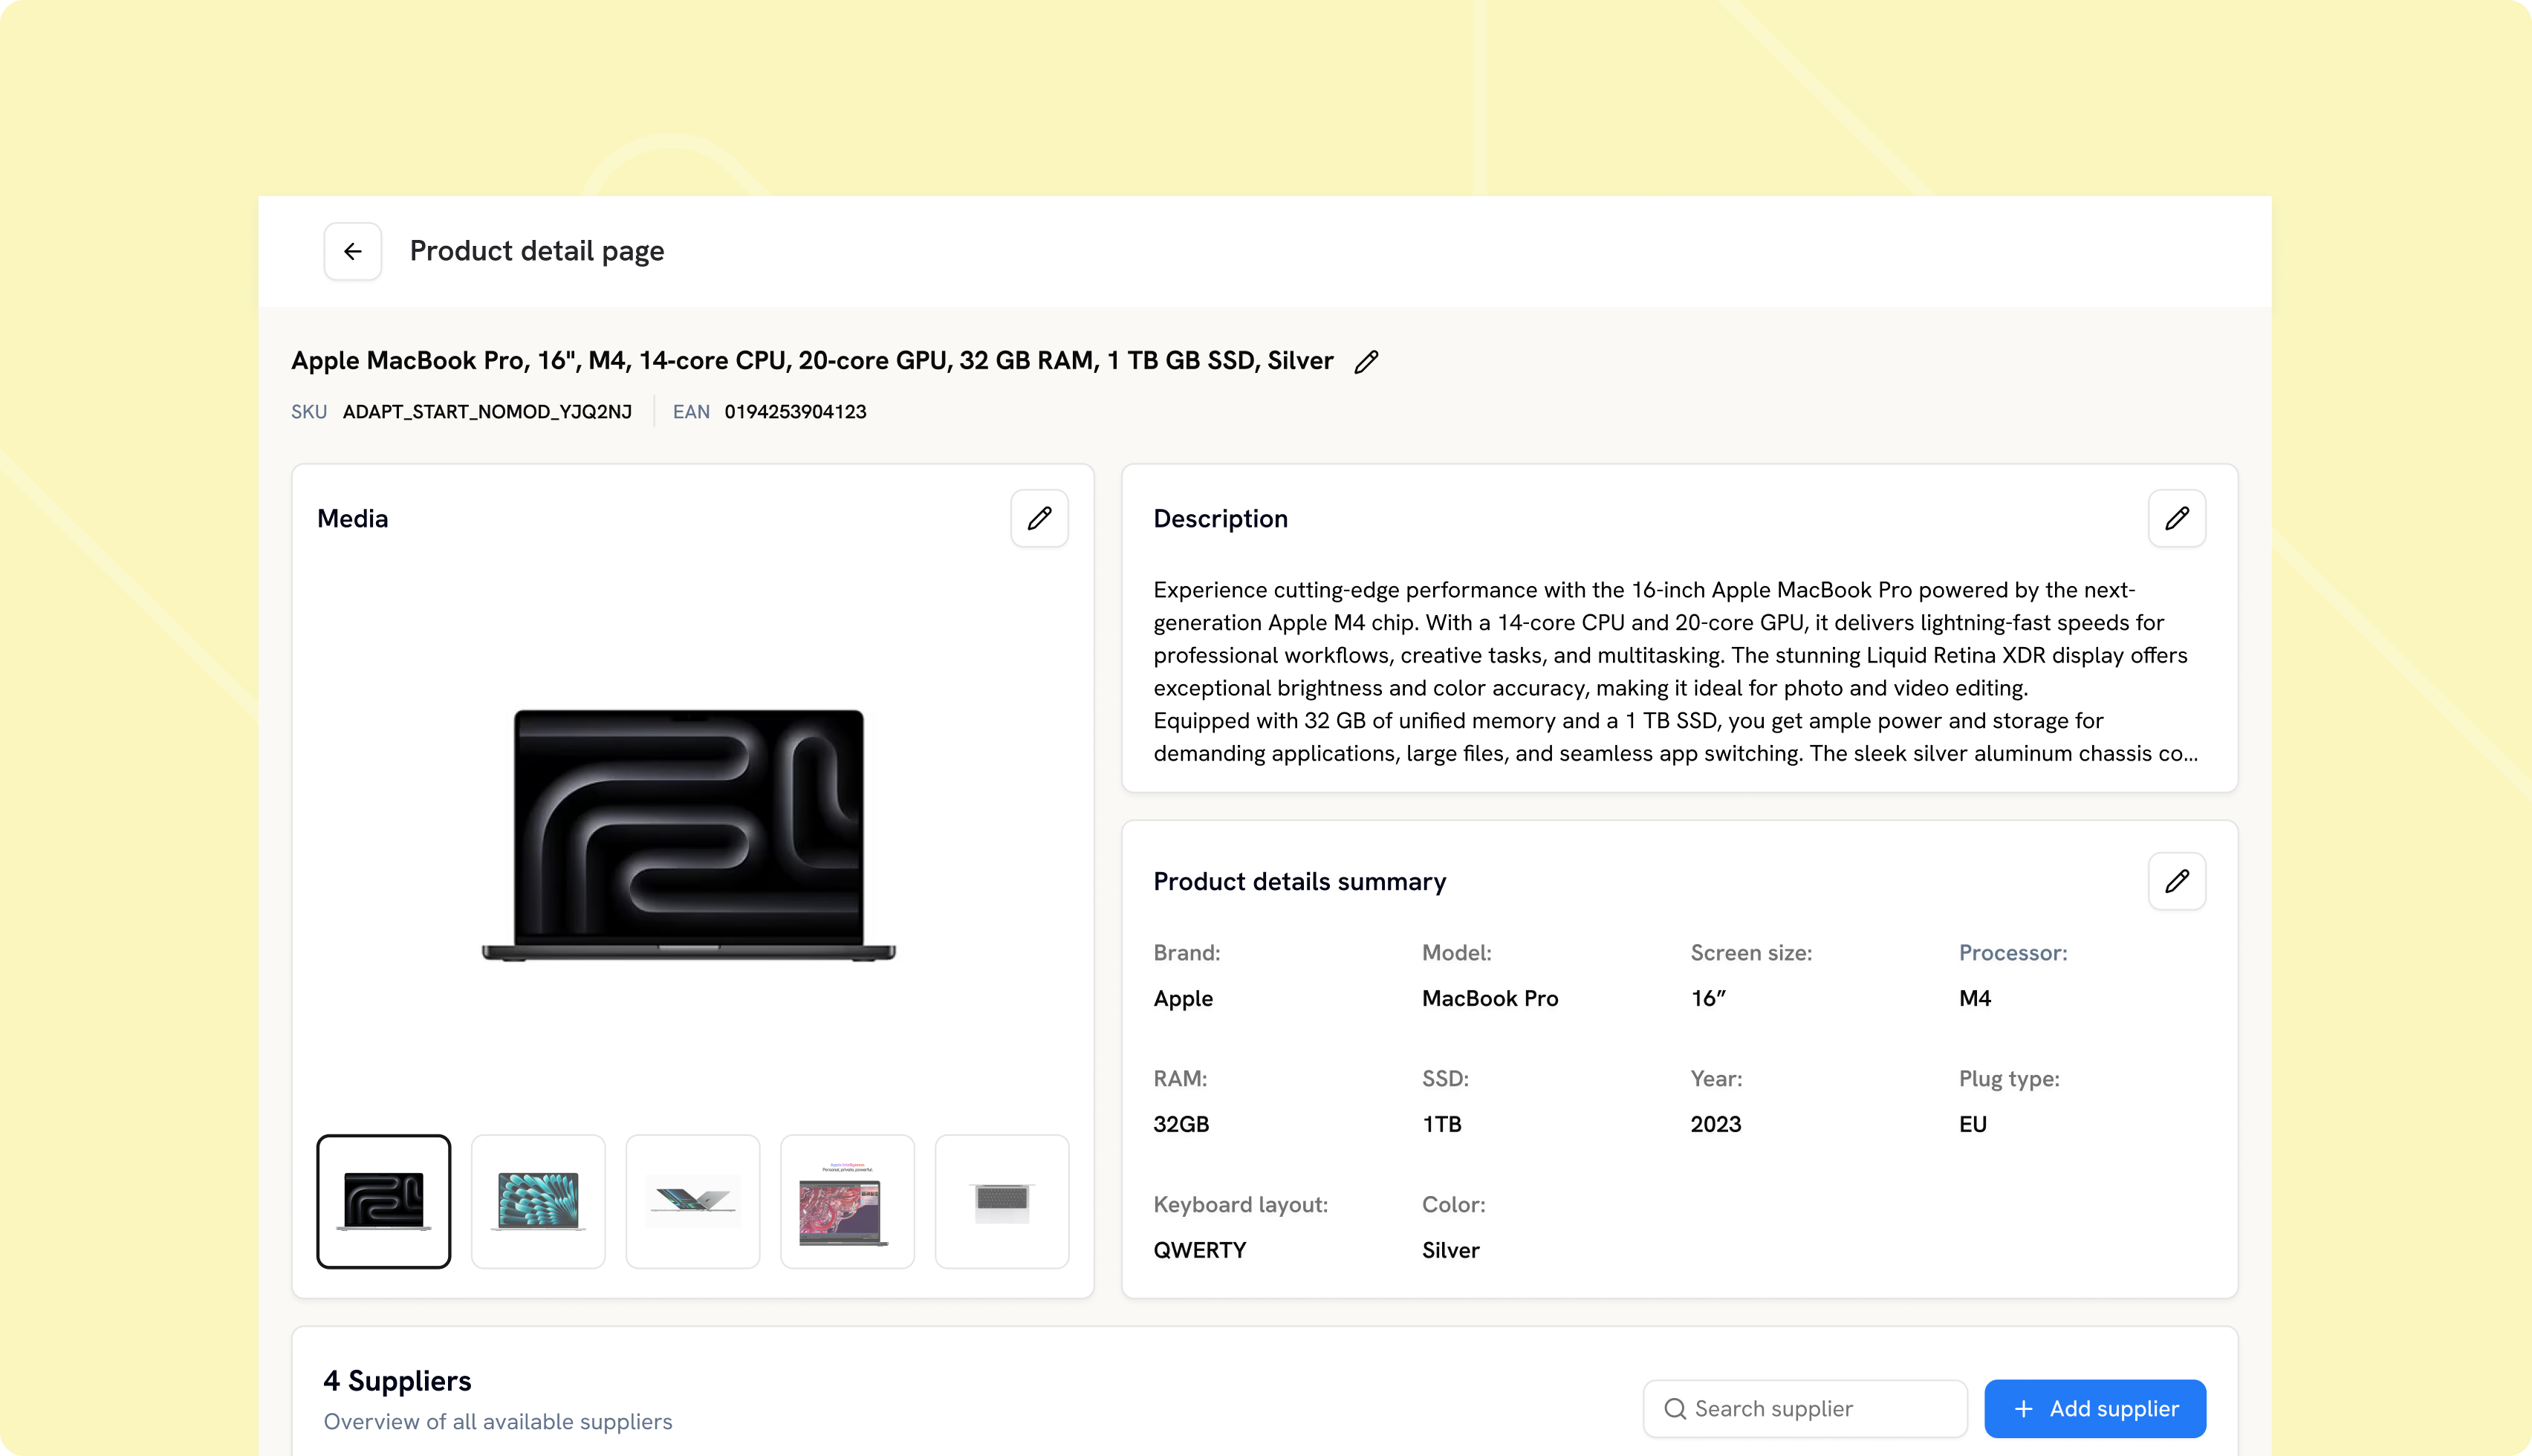Click the RAM value '32GB'
Viewport: 2532px width, 1456px height.
click(1181, 1124)
